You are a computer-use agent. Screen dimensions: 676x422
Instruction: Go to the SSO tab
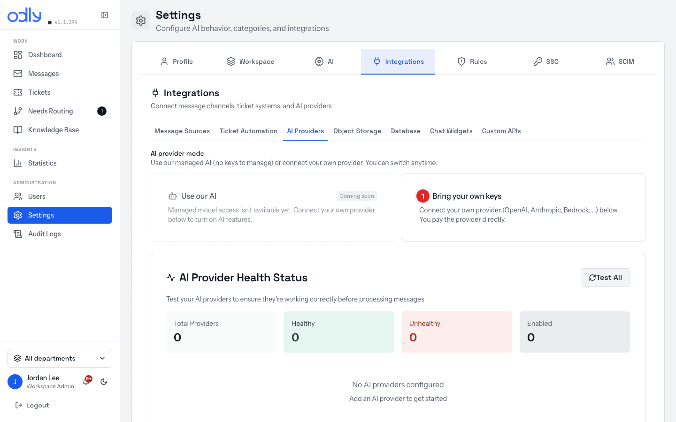[545, 61]
